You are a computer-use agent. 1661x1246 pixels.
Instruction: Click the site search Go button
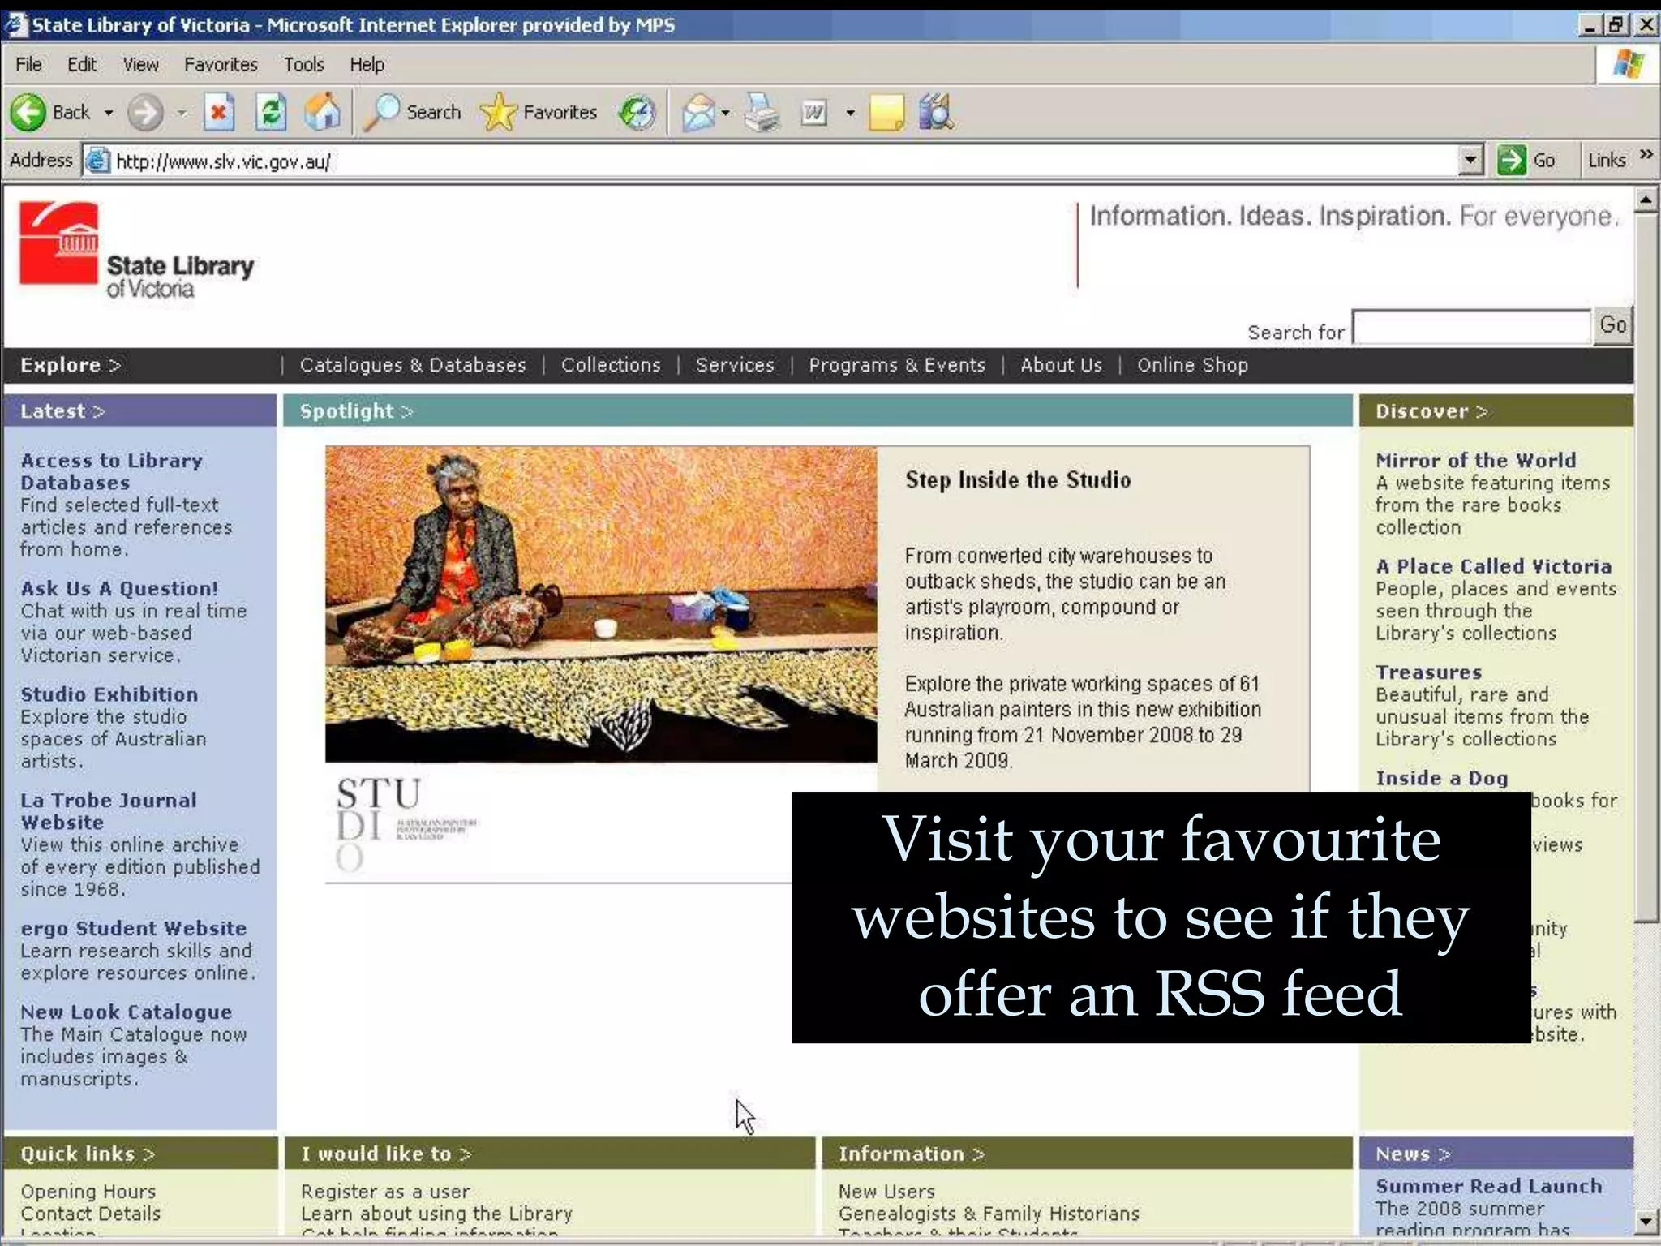click(x=1612, y=325)
